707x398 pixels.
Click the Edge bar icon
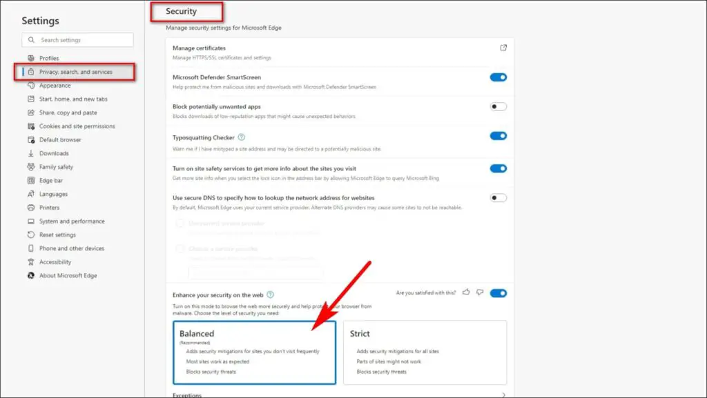(31, 181)
